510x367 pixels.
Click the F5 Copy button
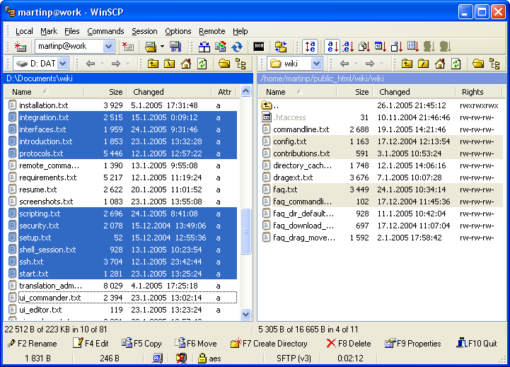tap(141, 343)
